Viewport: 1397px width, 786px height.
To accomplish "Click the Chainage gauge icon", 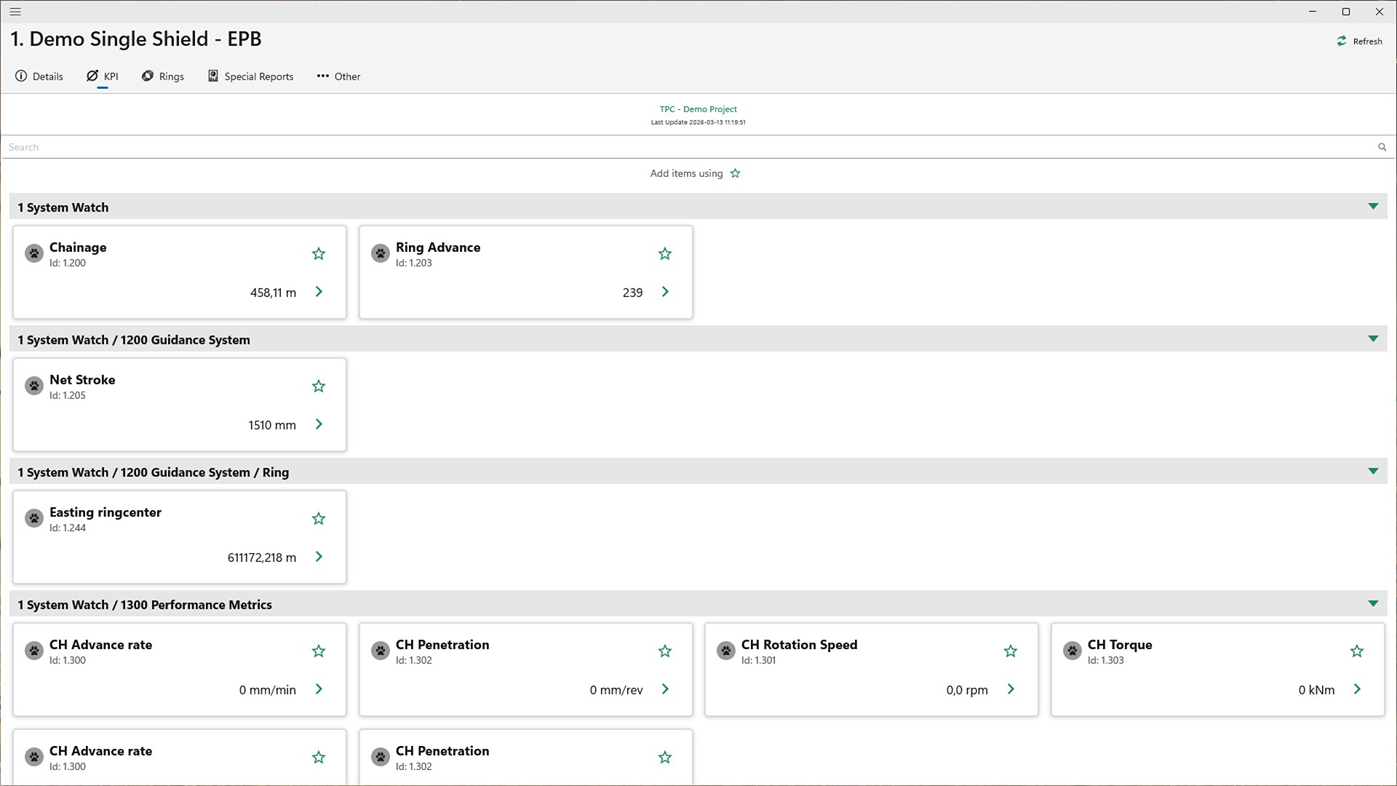I will point(34,253).
